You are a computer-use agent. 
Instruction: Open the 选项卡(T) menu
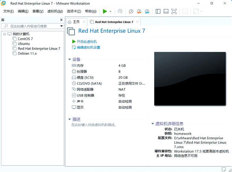74,11
